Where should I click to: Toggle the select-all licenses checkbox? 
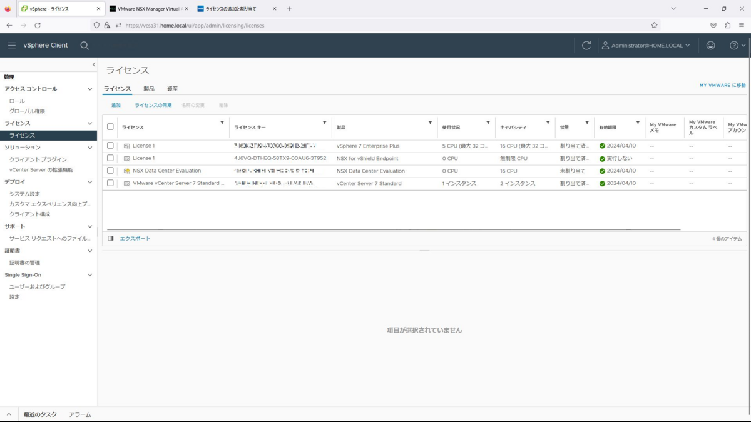pos(110,127)
